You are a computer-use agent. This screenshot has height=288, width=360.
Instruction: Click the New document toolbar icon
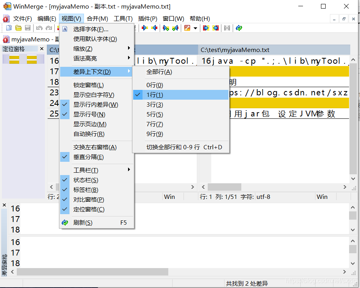point(9,28)
